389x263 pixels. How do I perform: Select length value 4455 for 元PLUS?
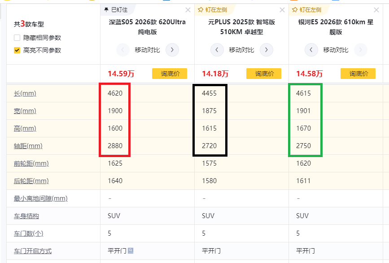coord(209,93)
